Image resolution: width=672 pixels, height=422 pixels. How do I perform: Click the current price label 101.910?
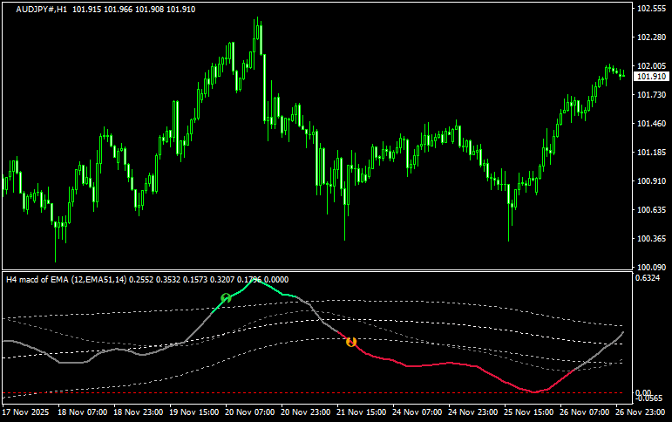(x=650, y=77)
